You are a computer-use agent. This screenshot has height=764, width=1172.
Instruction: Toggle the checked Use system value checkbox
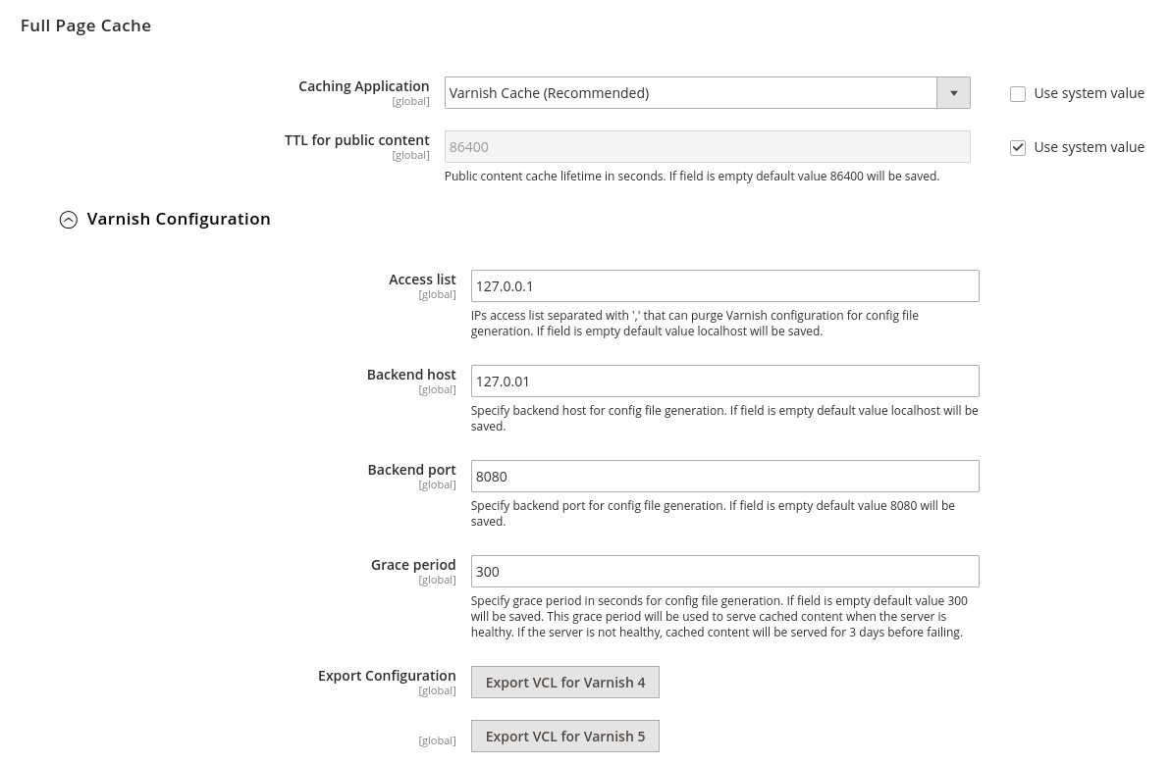(x=1018, y=147)
